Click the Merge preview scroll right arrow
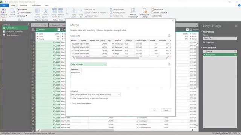 tap(167, 58)
